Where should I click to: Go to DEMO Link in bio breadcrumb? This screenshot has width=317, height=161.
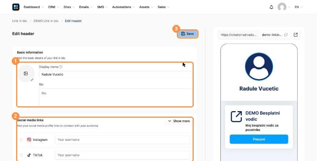[46, 21]
